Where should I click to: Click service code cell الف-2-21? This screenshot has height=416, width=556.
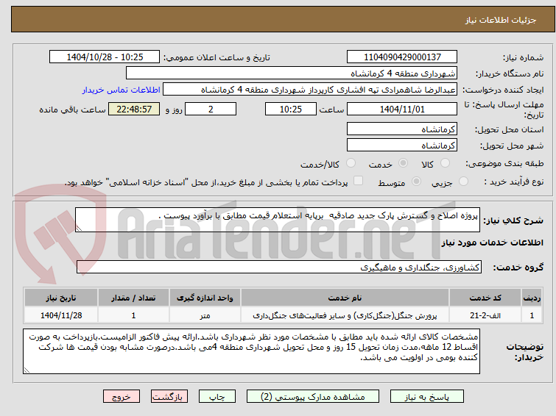coord(485,315)
